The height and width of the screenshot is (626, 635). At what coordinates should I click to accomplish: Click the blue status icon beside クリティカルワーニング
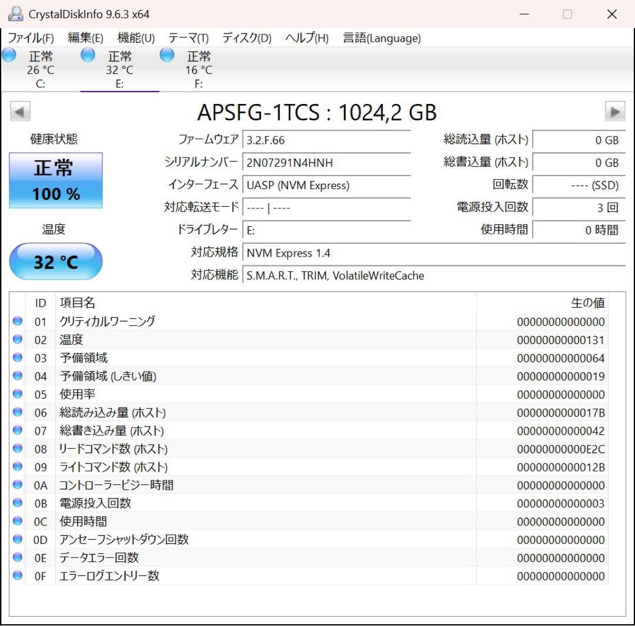tap(18, 321)
